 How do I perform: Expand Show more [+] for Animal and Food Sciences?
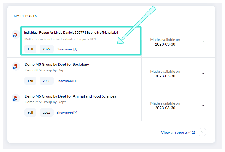67,113
